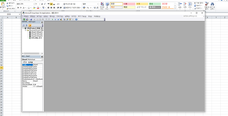Viewport: 228px width, 116px height.
Task: Open the Tools menu in VBA editor
Action: 74,16
